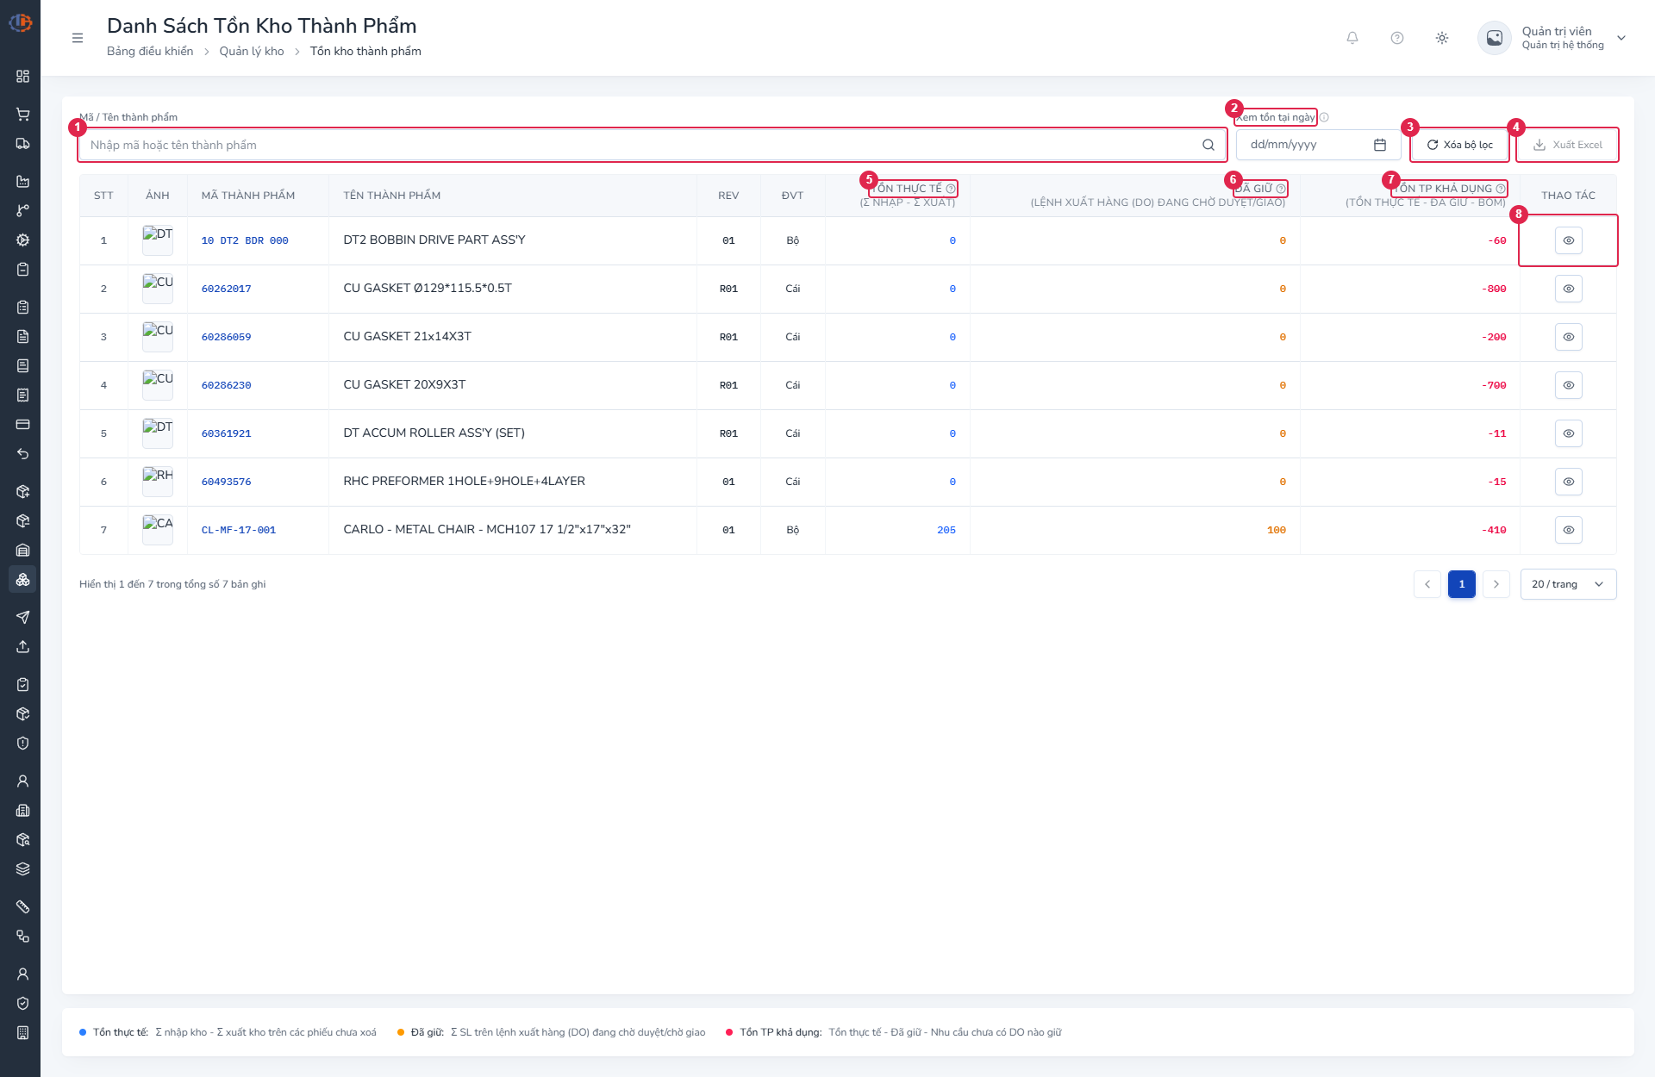View details for CARLO METAL CHAIR row
The image size is (1655, 1077).
click(x=1569, y=530)
